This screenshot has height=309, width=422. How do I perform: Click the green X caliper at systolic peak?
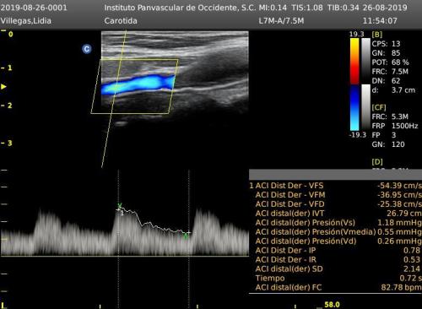[x=120, y=206]
